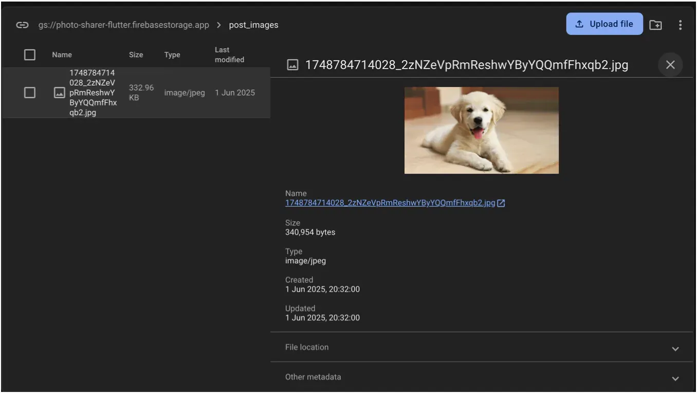The image size is (697, 393).
Task: Click the Type column header
Action: (172, 55)
